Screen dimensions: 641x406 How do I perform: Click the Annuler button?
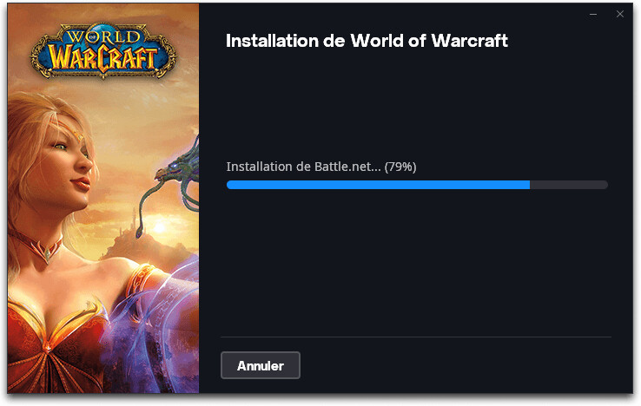point(261,365)
